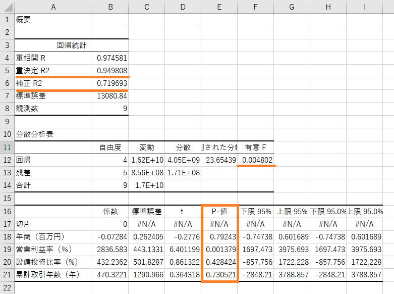Click value 4.05E+09
The height and width of the screenshot is (294, 394).
(184, 160)
